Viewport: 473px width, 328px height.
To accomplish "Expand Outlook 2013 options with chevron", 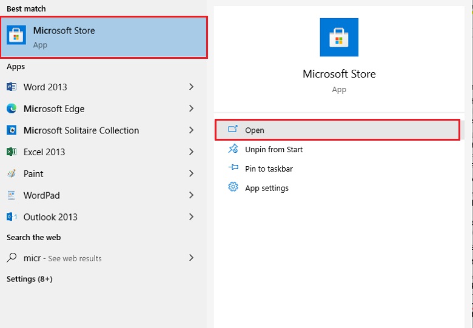I will click(191, 217).
